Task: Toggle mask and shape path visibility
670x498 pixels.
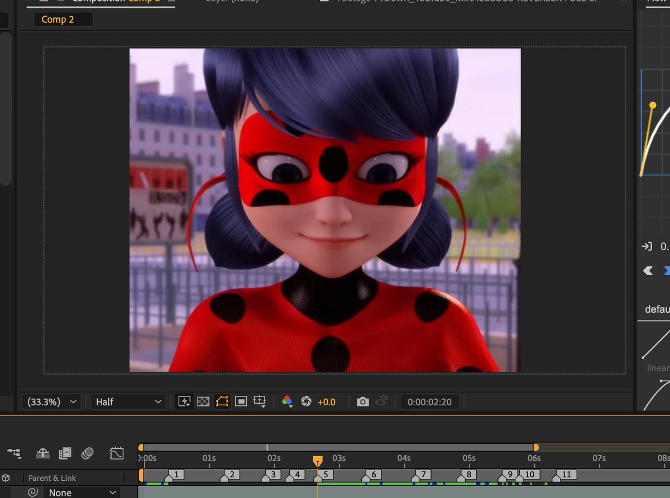Action: click(x=222, y=401)
